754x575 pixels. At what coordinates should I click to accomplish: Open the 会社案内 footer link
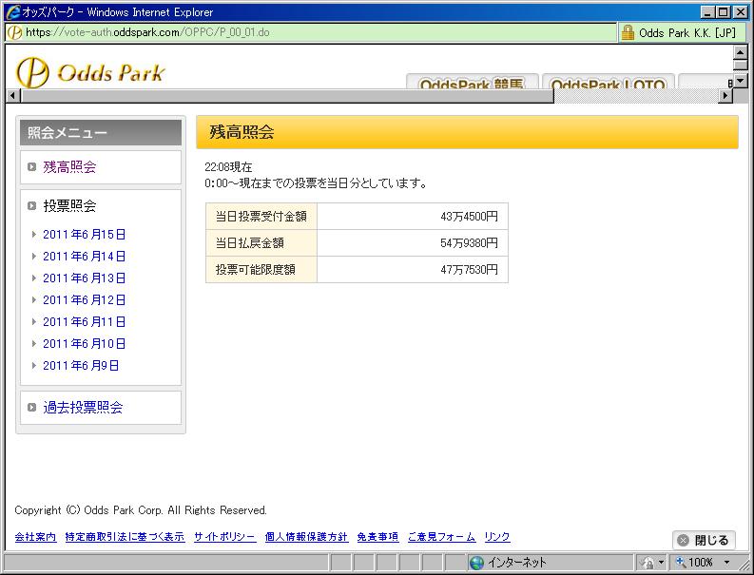pos(35,537)
